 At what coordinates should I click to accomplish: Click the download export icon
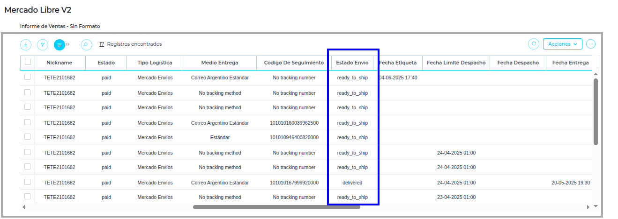click(x=26, y=44)
